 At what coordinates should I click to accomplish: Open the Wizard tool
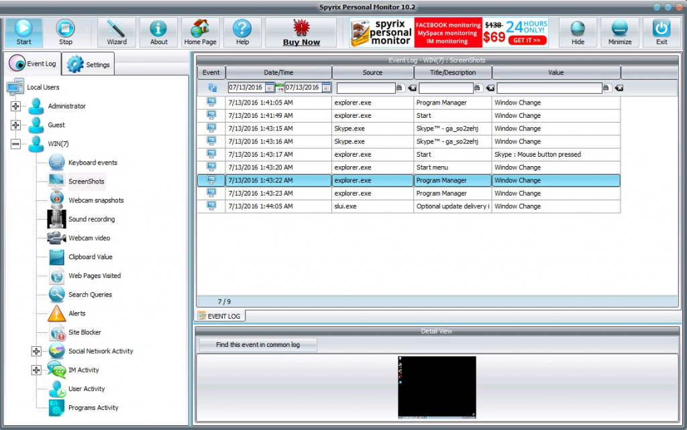pyautogui.click(x=117, y=32)
